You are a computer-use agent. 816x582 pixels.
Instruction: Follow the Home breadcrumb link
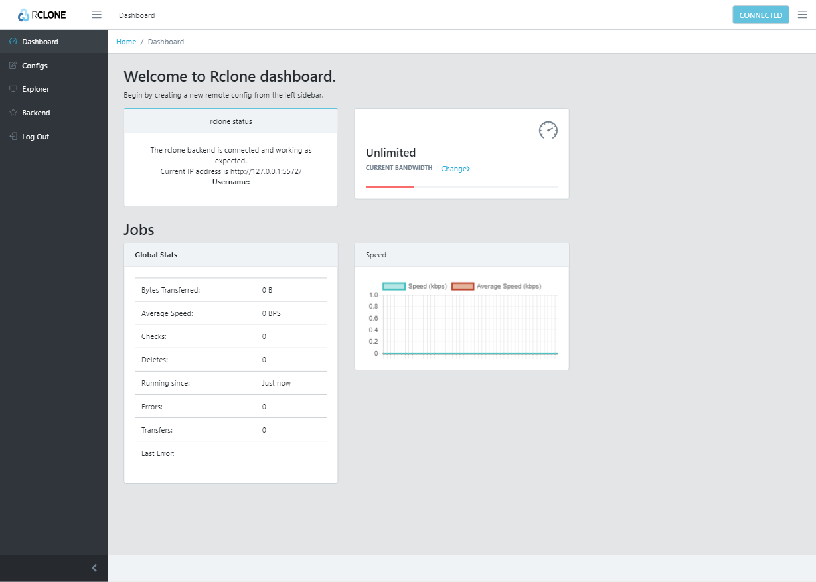tap(126, 42)
